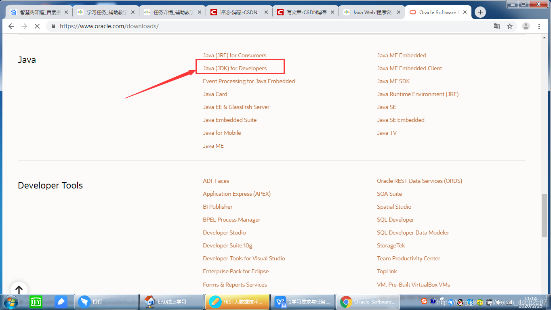Image resolution: width=551 pixels, height=310 pixels.
Task: Open Java Runtime Environment (JRE) link
Action: point(418,94)
